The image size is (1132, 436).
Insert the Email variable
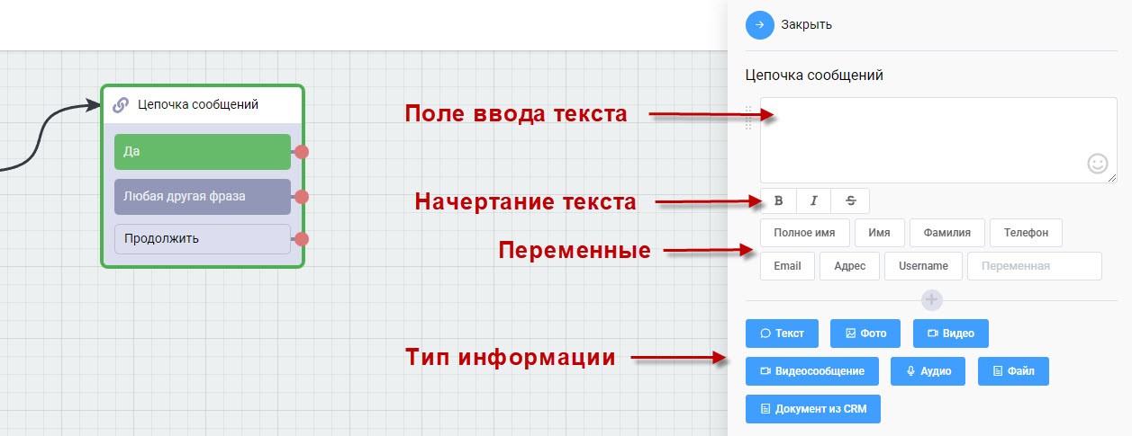(x=787, y=266)
